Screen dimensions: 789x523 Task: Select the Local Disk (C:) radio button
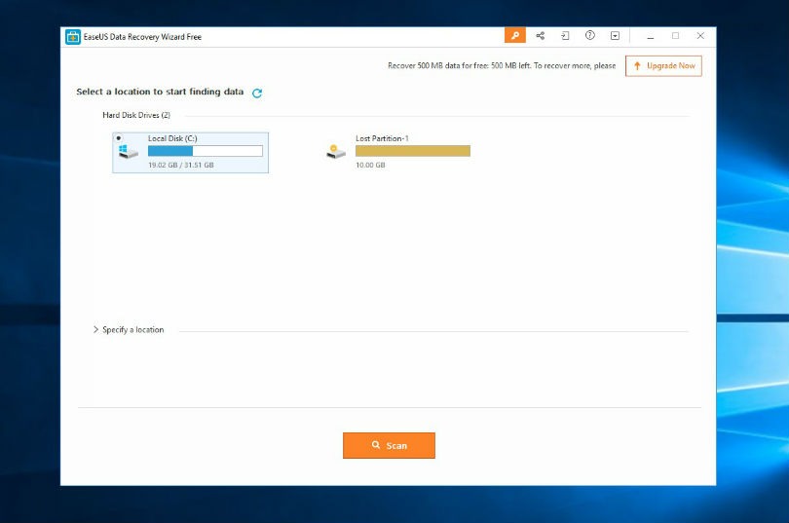pyautogui.click(x=118, y=137)
